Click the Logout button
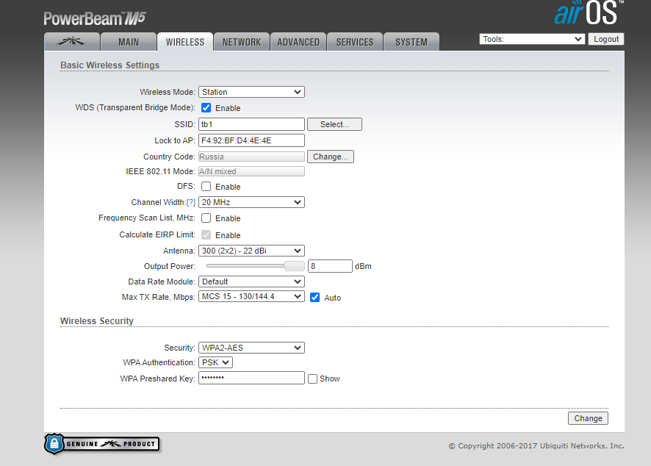This screenshot has width=651, height=466. pyautogui.click(x=606, y=39)
